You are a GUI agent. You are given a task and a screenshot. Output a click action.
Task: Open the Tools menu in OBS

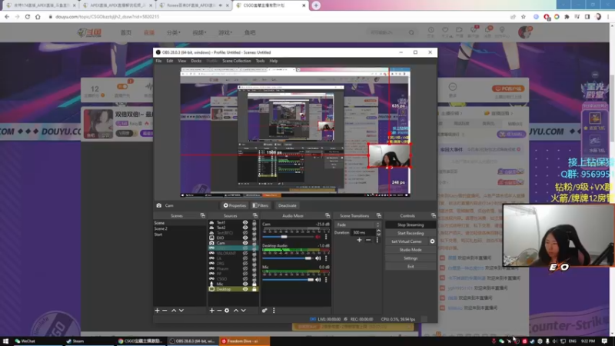260,61
